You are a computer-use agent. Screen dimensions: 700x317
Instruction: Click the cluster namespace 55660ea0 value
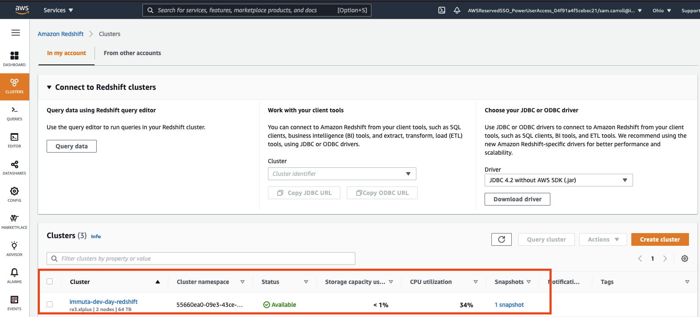coord(209,305)
